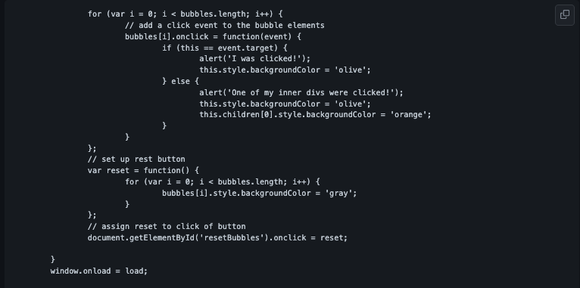Click the '// set up rest button' comment

coord(136,159)
